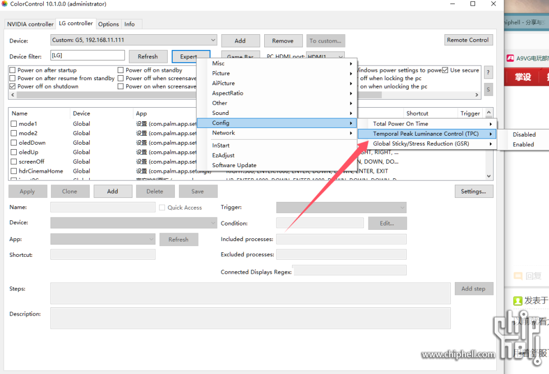Open the Trigger dropdown

(342, 207)
